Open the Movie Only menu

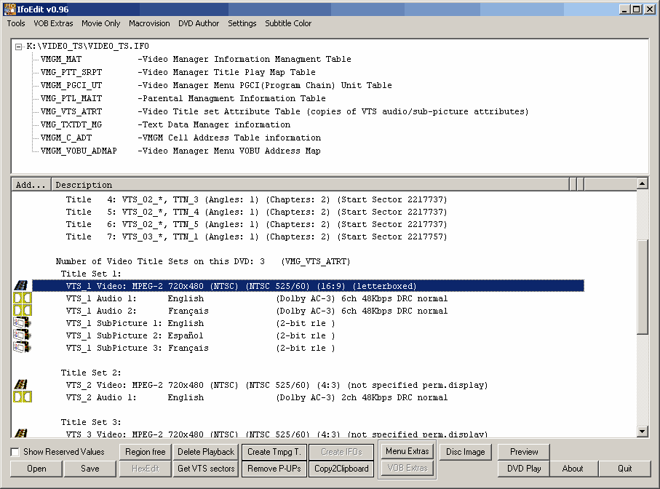[x=100, y=23]
